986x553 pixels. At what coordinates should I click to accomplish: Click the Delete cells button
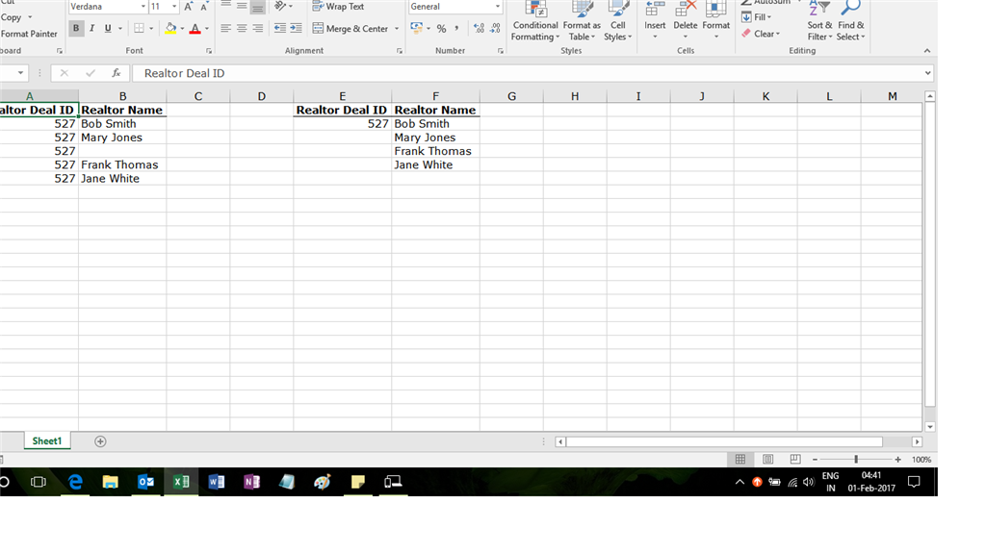point(685,21)
